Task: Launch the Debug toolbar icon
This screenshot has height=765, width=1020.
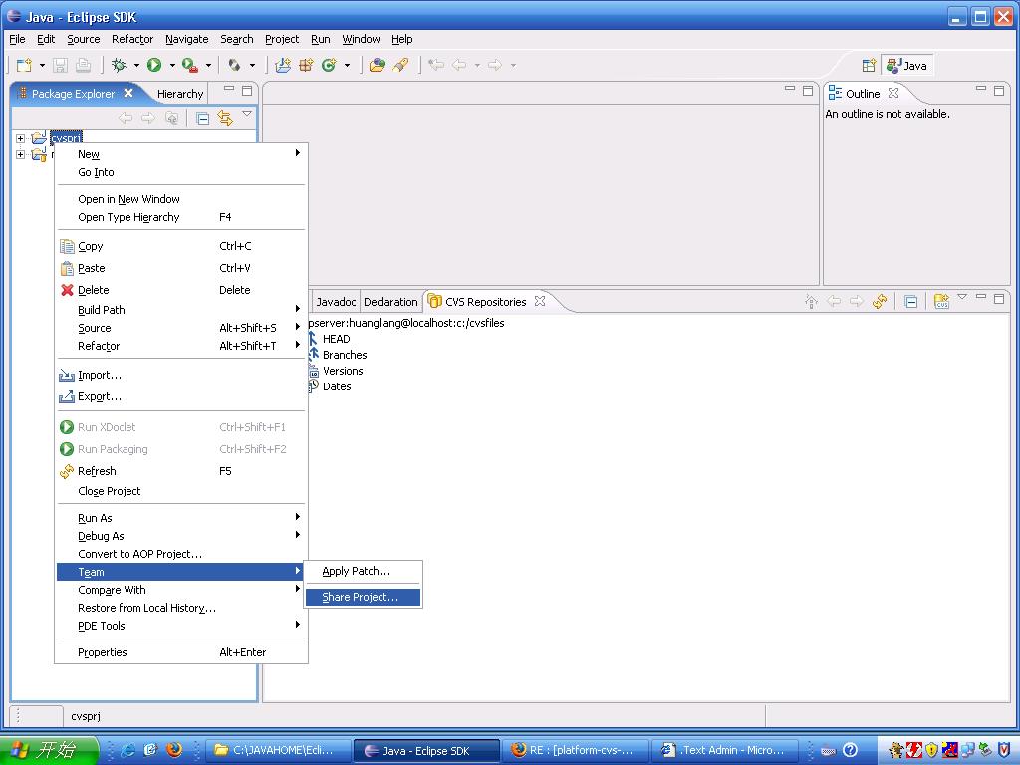Action: (x=119, y=65)
